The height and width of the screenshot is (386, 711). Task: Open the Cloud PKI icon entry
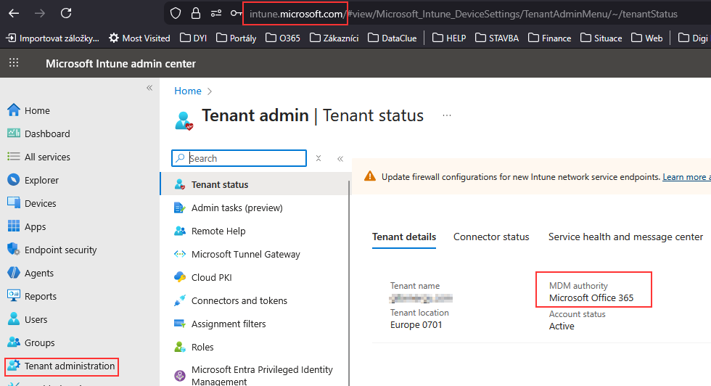pyautogui.click(x=180, y=277)
